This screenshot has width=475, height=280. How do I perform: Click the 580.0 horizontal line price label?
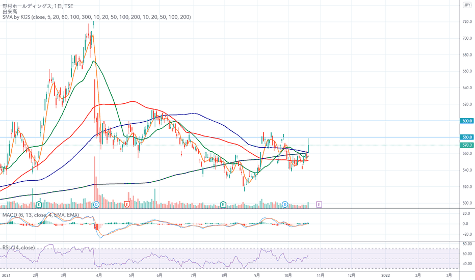[x=467, y=137]
